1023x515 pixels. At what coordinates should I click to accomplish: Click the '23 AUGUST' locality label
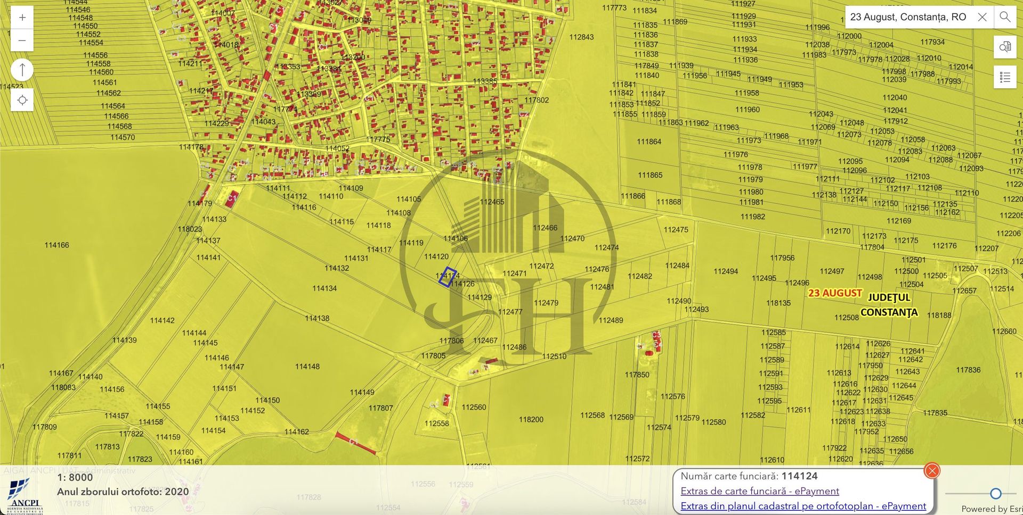834,293
